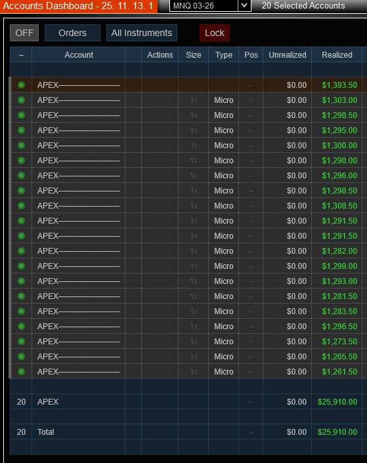Screen dimensions: 367x463
Task: Click the Accounts Dashboard window title
Action: coord(77,6)
